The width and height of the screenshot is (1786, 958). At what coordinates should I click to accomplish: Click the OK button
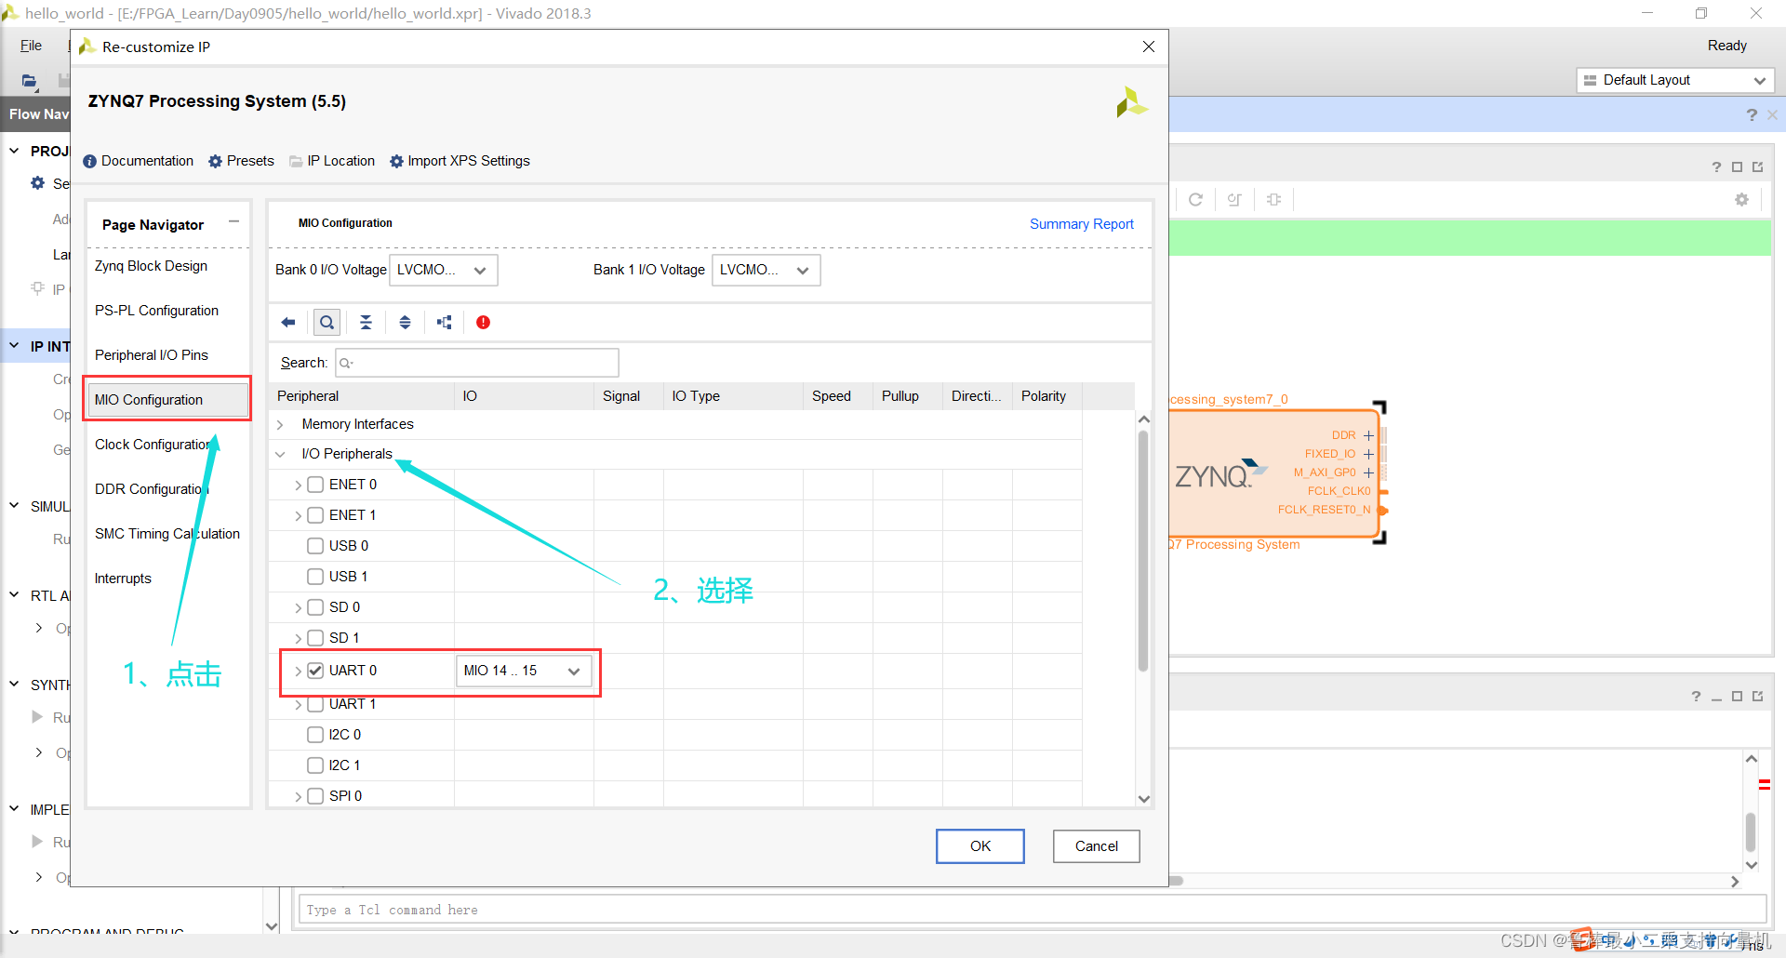click(980, 846)
